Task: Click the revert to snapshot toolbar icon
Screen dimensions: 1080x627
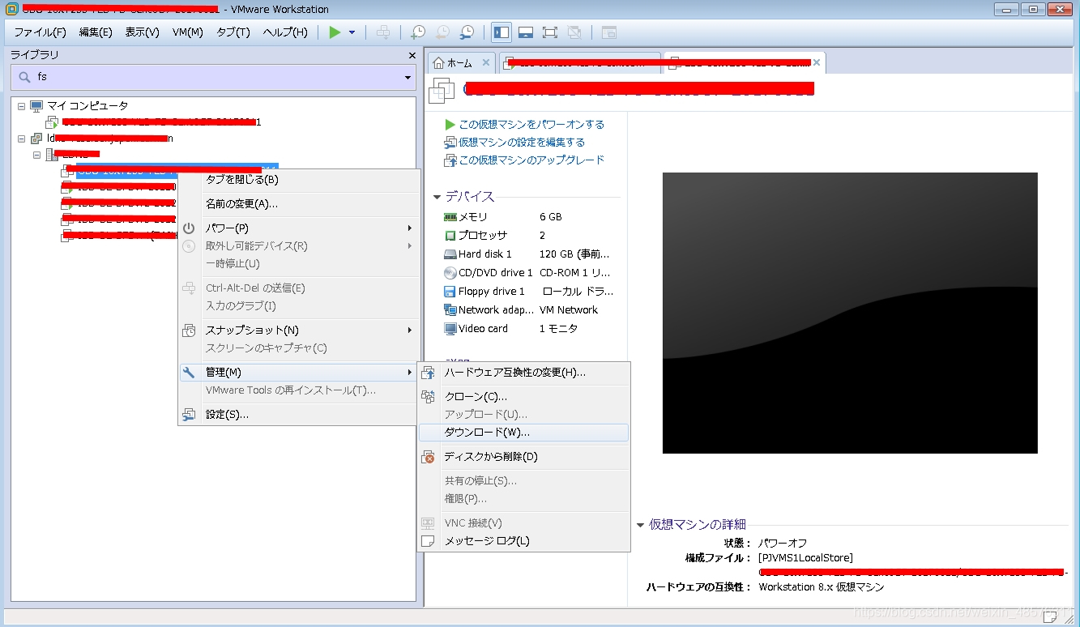Action: pyautogui.click(x=442, y=32)
